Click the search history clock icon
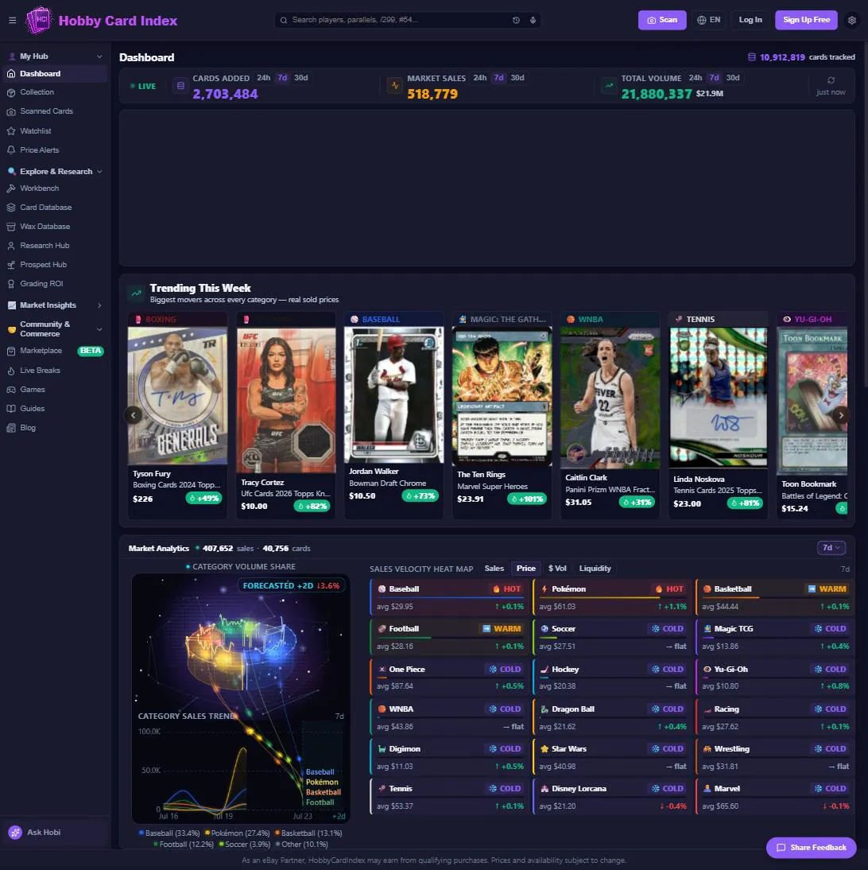 pos(516,20)
